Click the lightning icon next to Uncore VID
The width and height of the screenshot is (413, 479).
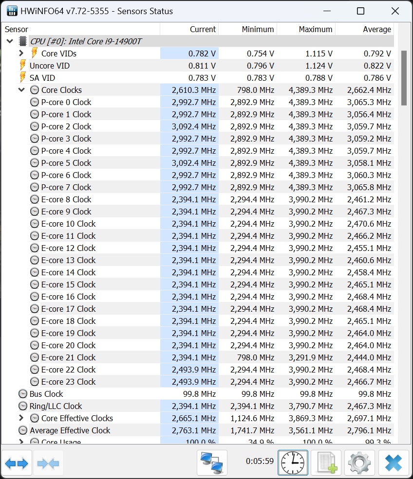pos(22,65)
